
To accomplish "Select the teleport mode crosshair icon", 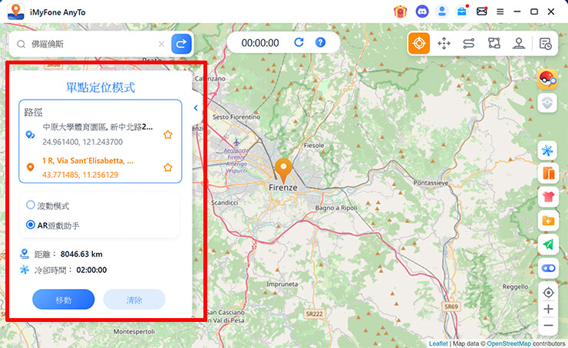I will 419,44.
